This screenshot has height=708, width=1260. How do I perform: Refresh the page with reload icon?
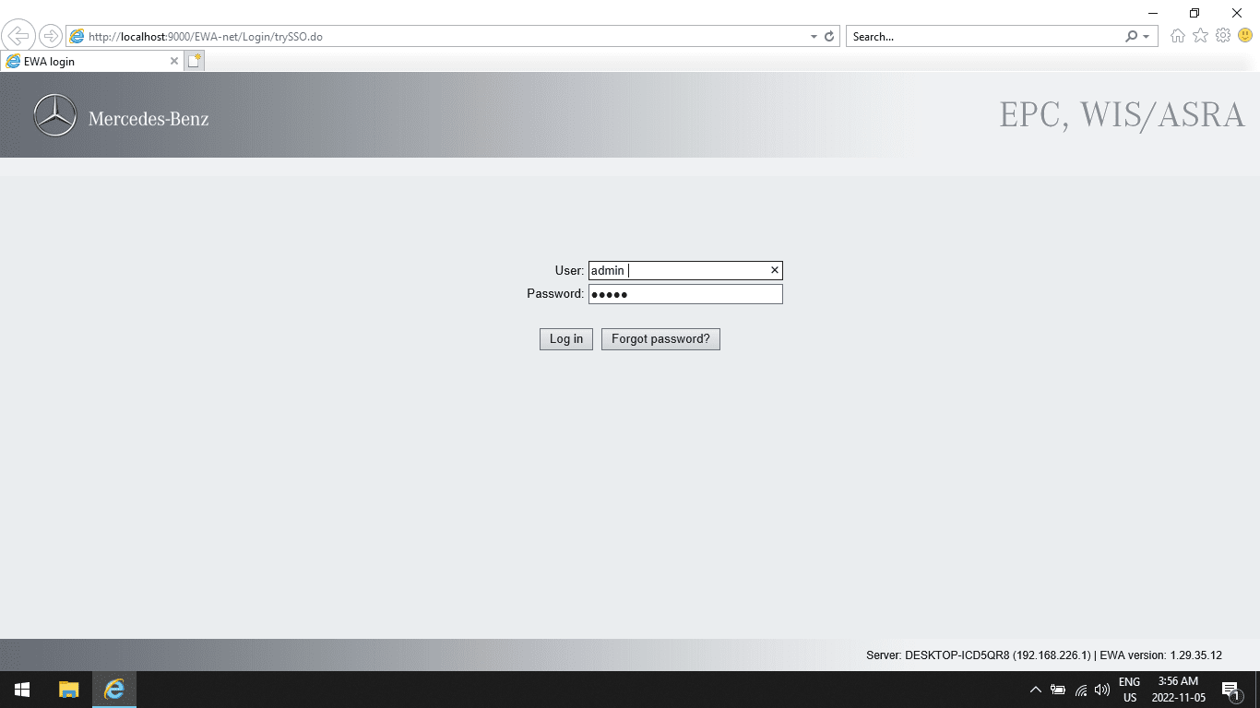pyautogui.click(x=829, y=37)
